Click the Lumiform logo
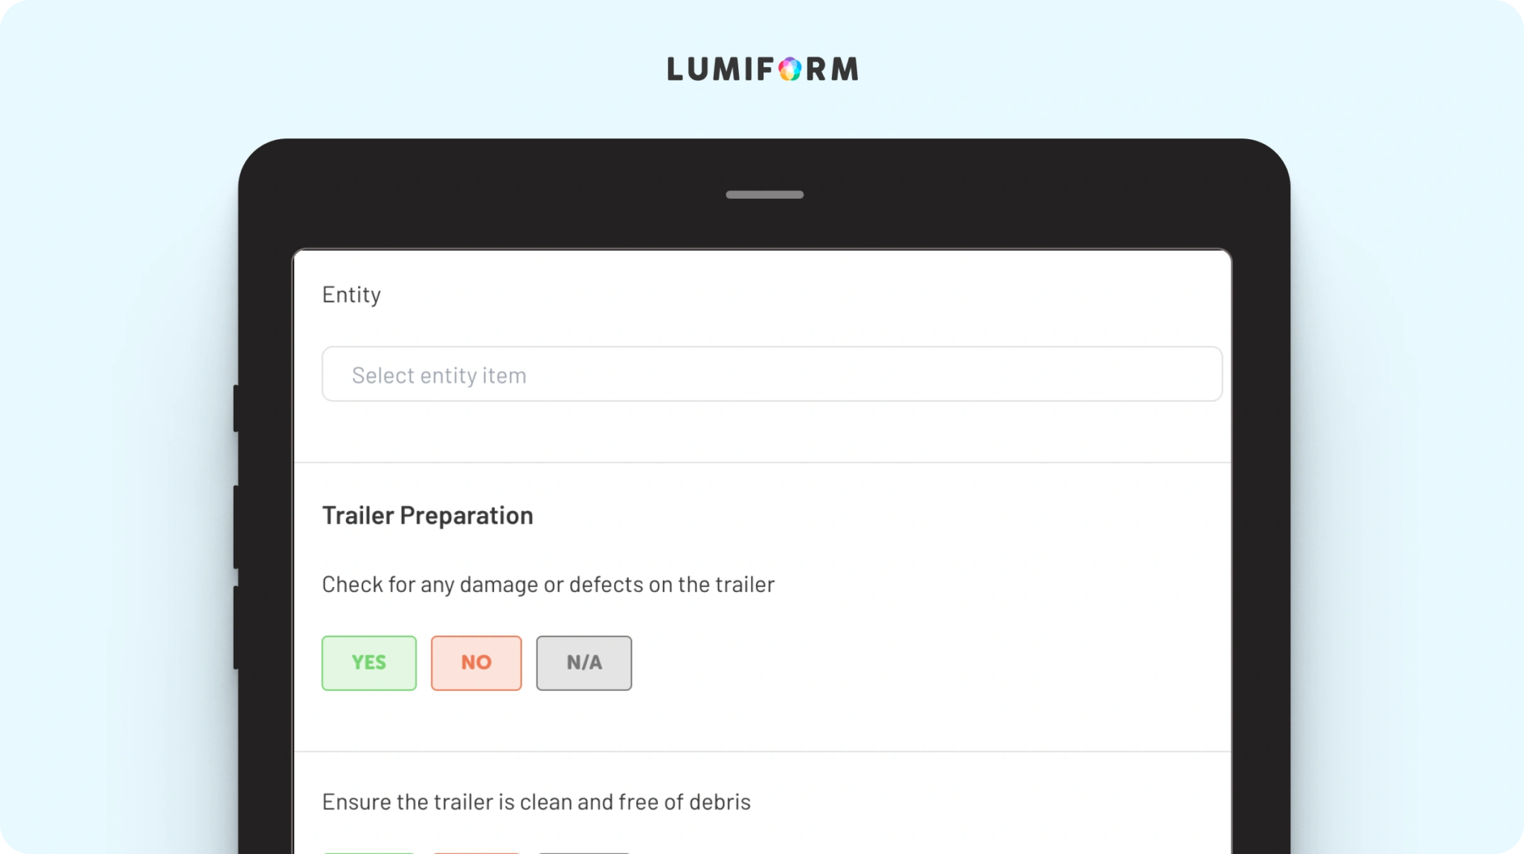1524x854 pixels. pyautogui.click(x=762, y=69)
